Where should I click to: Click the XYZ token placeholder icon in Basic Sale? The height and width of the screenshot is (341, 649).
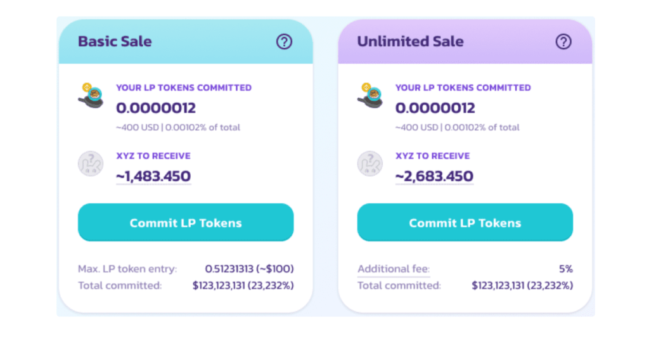tap(91, 164)
